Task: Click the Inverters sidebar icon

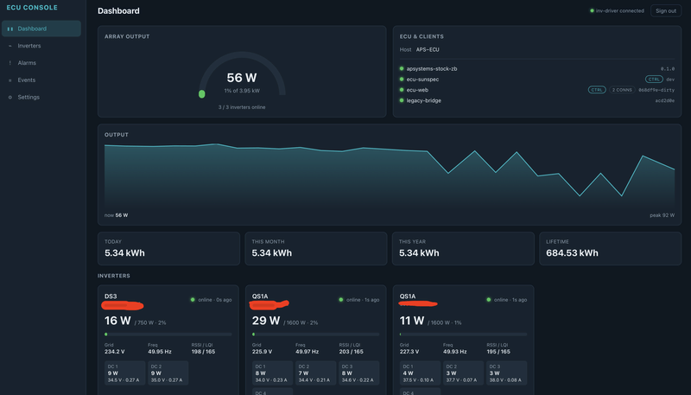Action: tap(10, 46)
